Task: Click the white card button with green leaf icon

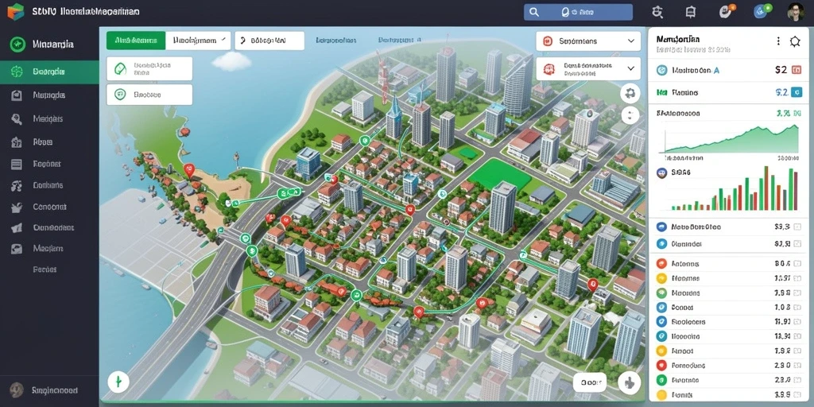Action: click(x=149, y=69)
